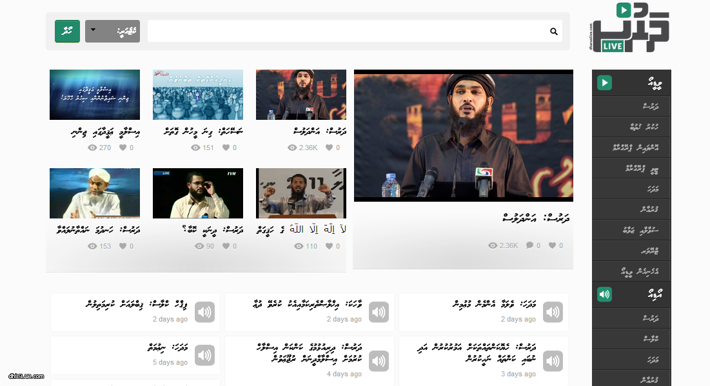The image size is (710, 386).
Task: Like the large featured video via its heart icon
Action: [552, 246]
